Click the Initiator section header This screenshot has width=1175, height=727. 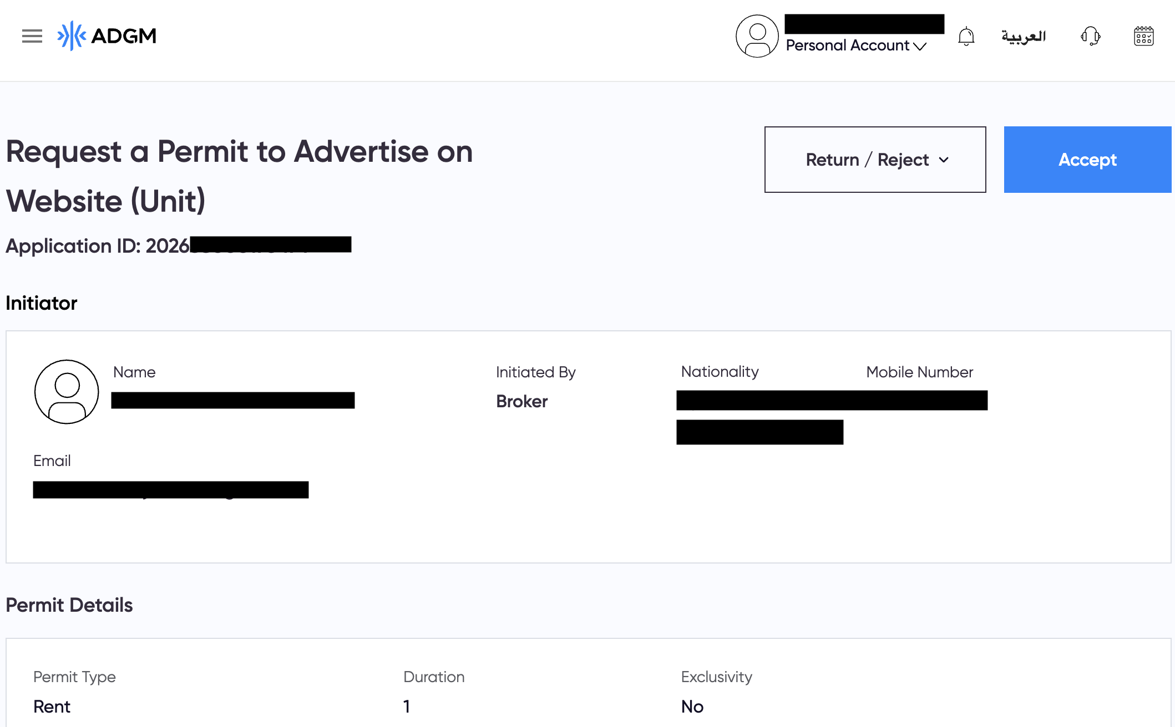41,303
